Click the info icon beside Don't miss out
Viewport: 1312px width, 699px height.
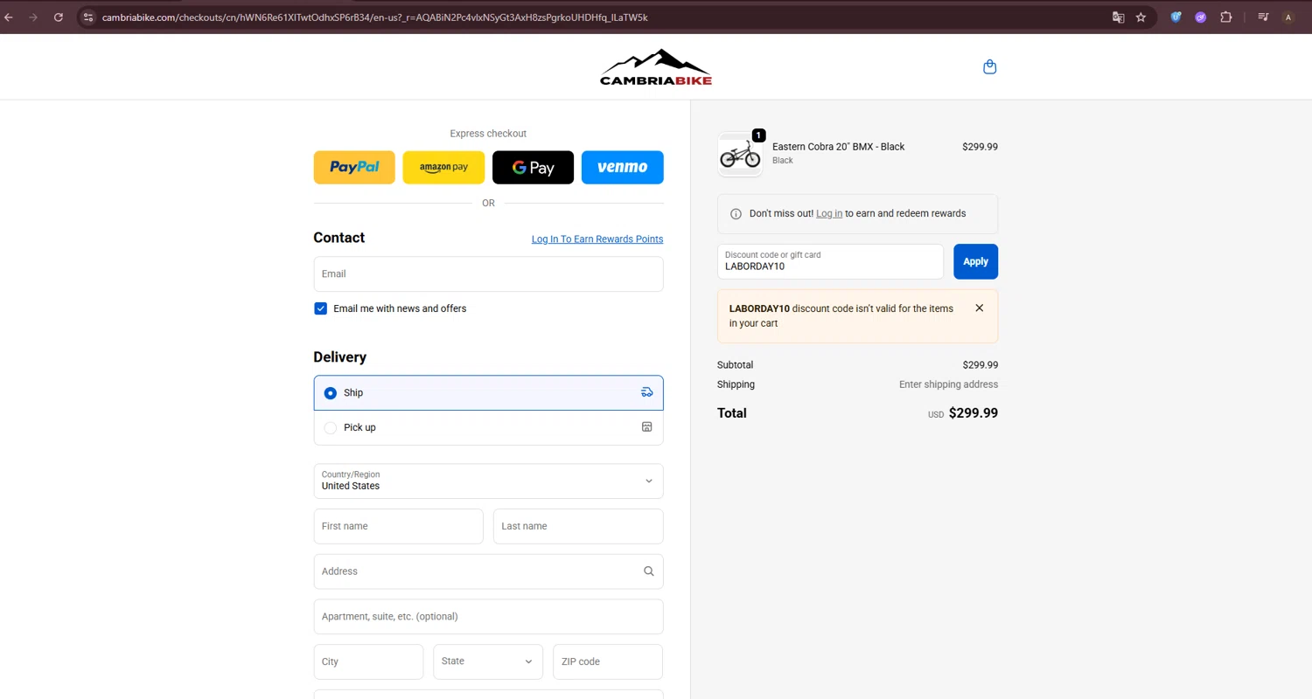click(x=736, y=214)
